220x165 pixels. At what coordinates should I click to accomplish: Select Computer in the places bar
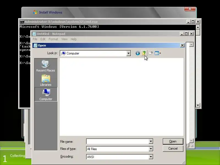pyautogui.click(x=46, y=94)
